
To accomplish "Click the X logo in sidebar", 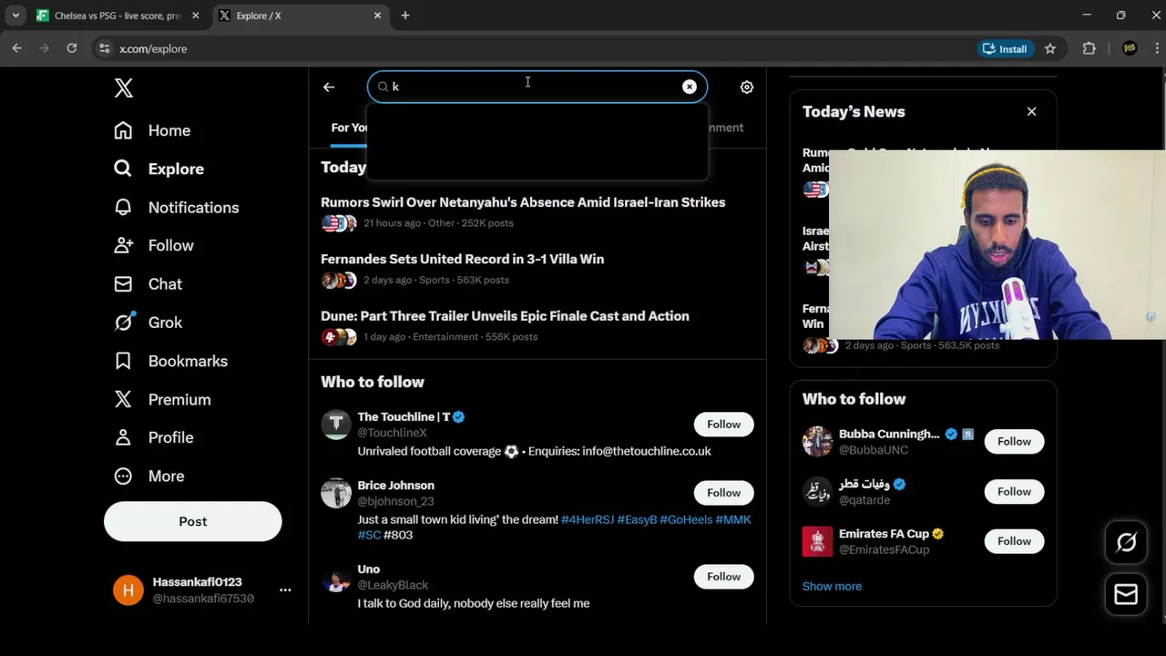I will click(x=124, y=88).
